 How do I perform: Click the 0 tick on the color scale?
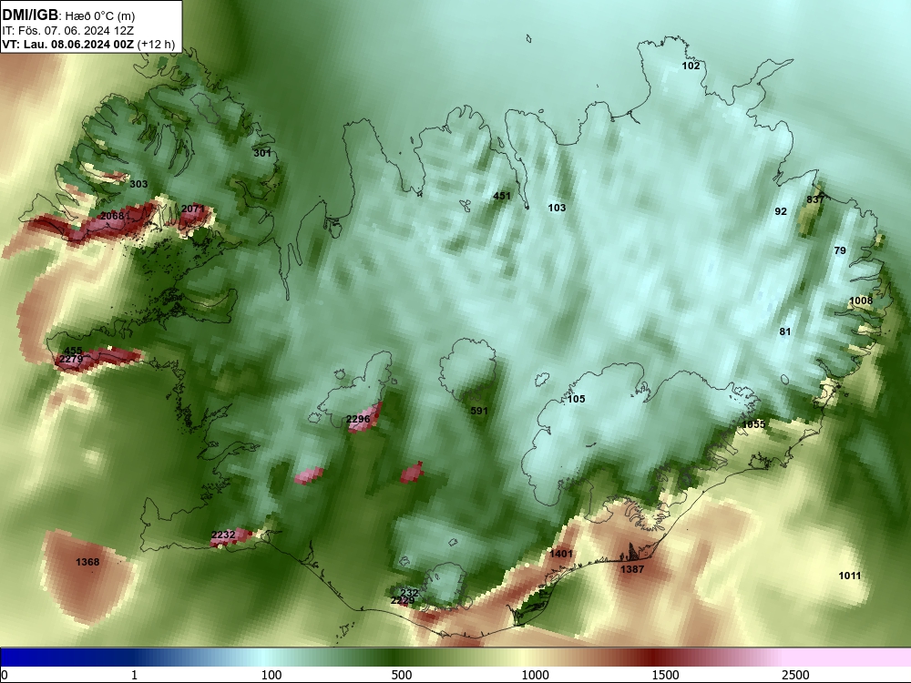[5, 675]
